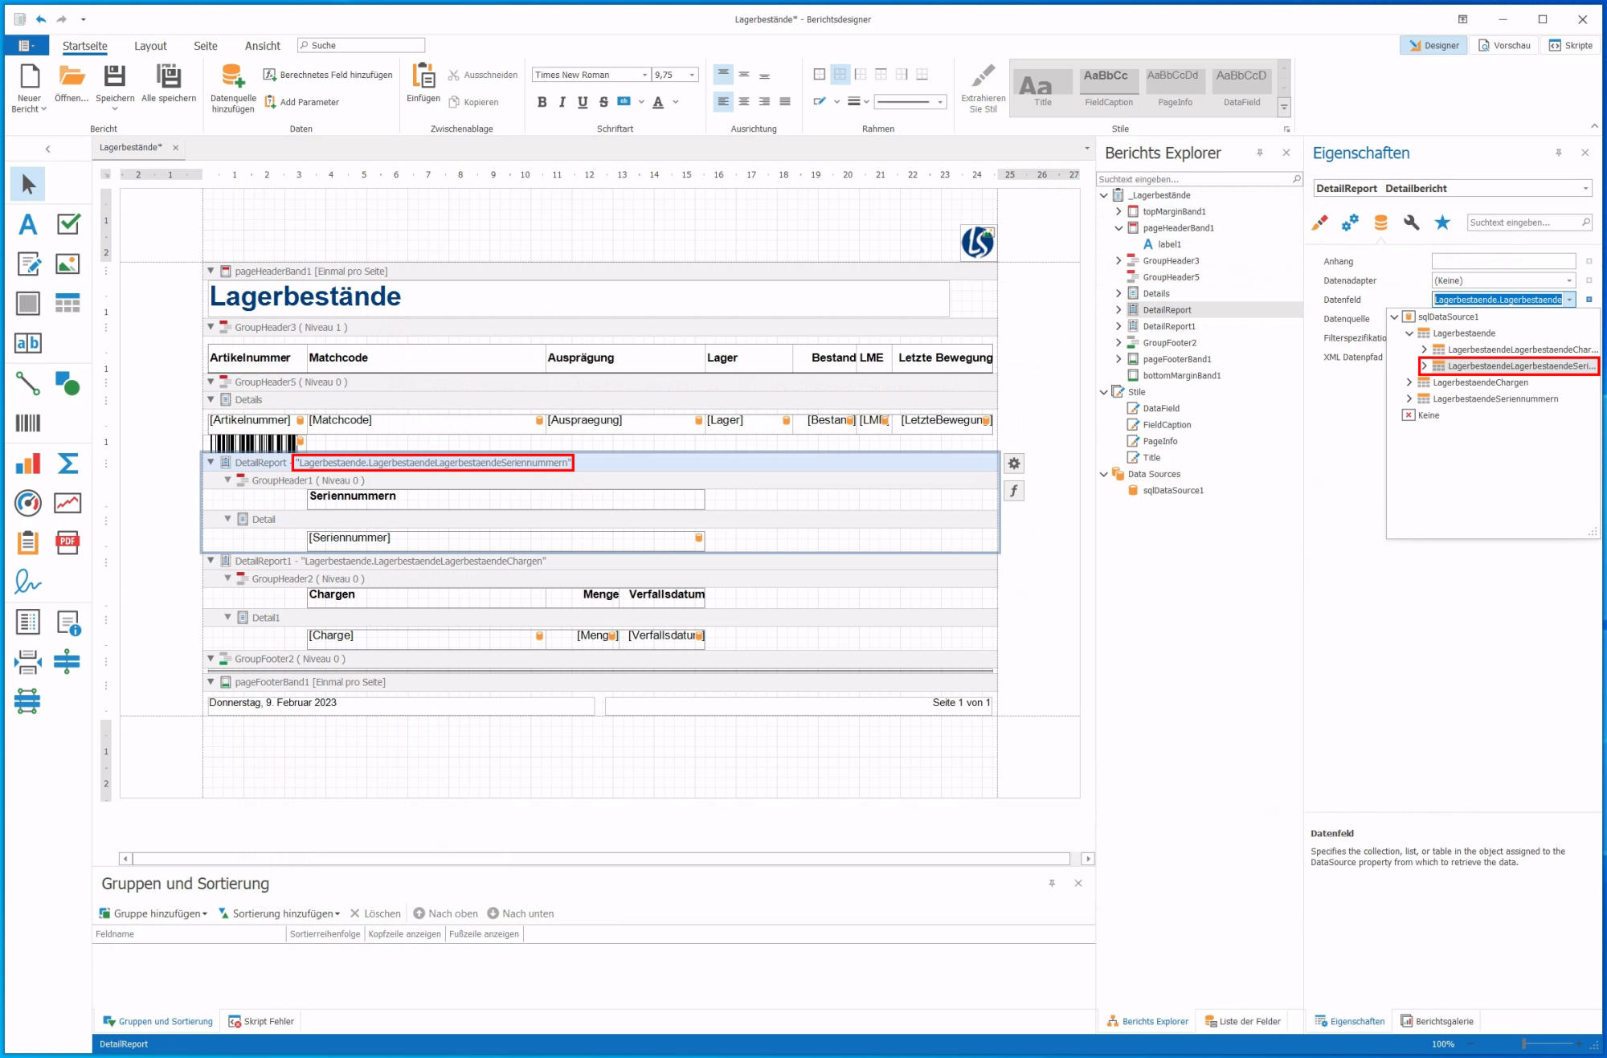
Task: Click the Datenquelle hinzufügen icon
Action: [x=233, y=76]
